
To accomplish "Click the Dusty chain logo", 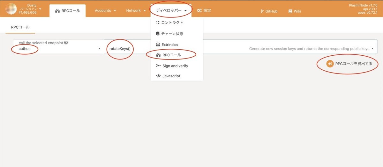I will [11, 9].
